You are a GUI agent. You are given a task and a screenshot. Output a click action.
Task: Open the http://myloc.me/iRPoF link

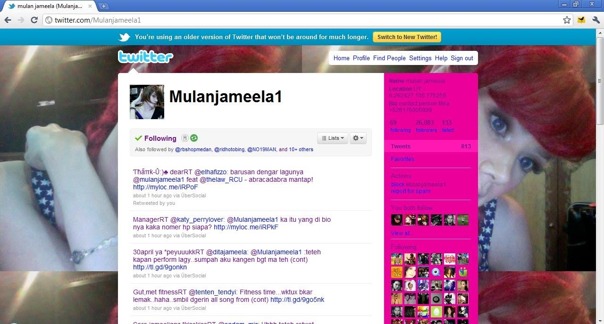click(x=165, y=187)
